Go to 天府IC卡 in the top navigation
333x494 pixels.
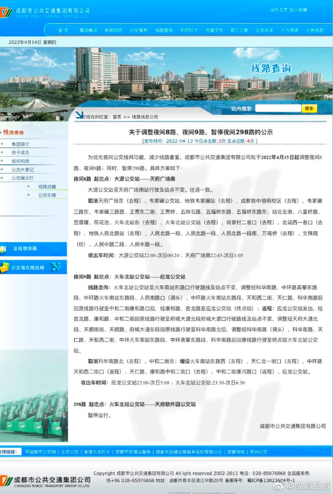[x=189, y=30]
